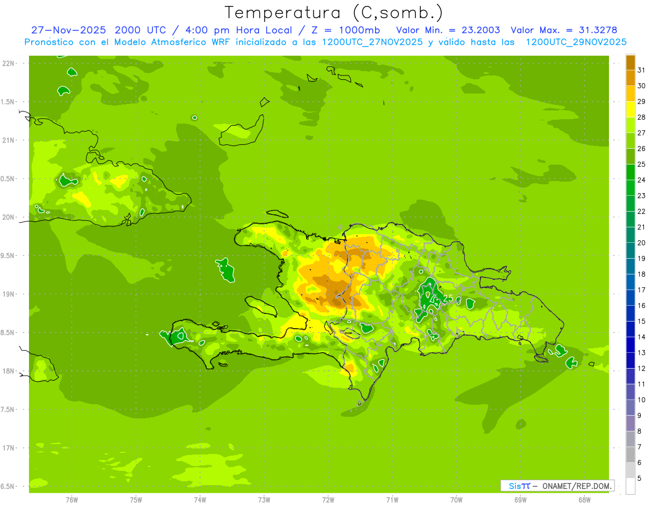
Task: Click the 18N latitude axis label
Action: tap(8, 371)
